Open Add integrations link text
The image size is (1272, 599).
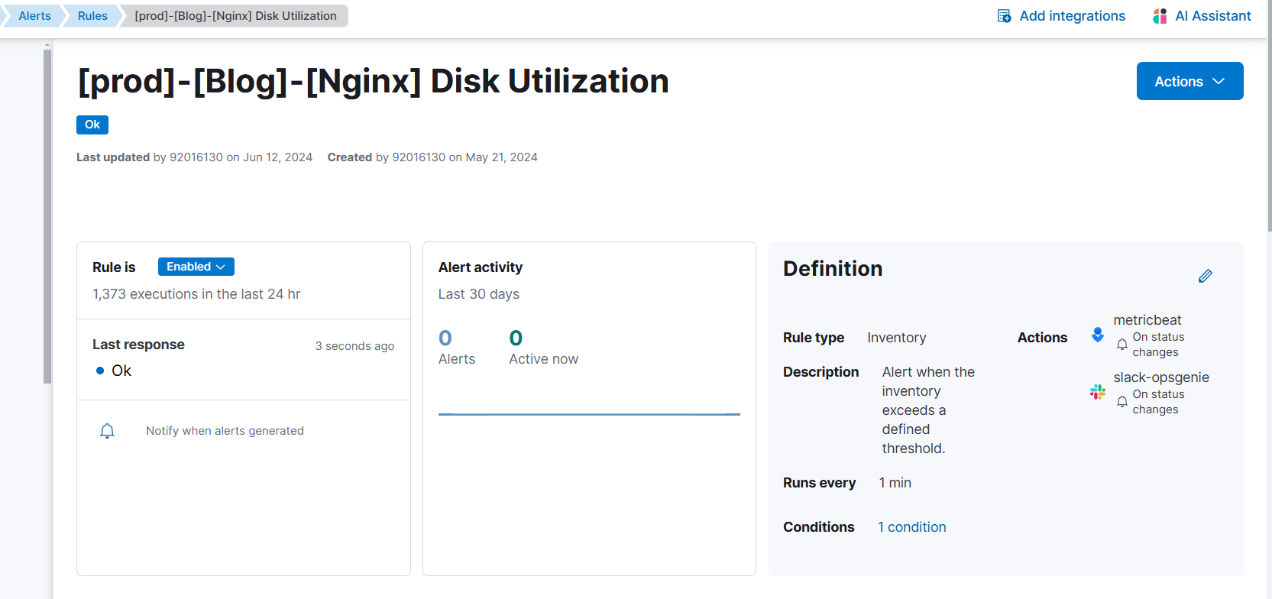click(1073, 16)
